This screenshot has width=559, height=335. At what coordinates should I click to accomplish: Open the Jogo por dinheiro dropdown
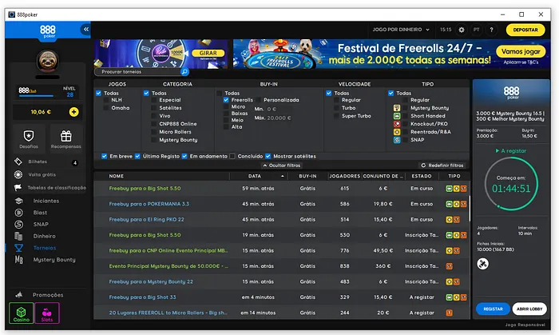(x=401, y=30)
